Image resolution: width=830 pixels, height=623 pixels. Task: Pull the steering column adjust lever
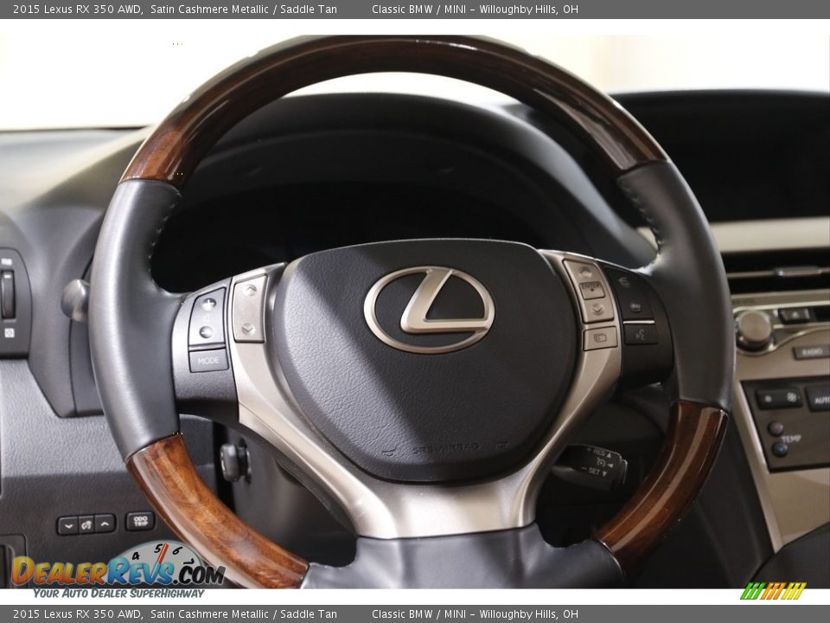point(234,462)
